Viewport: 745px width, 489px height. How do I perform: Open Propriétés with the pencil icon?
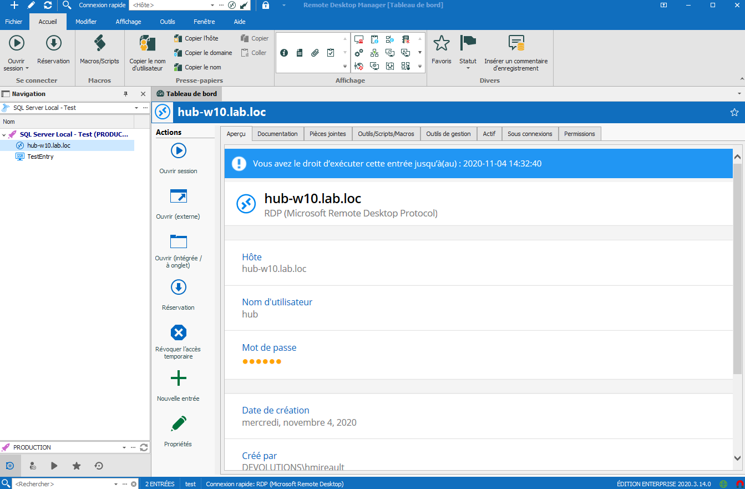[x=178, y=424]
